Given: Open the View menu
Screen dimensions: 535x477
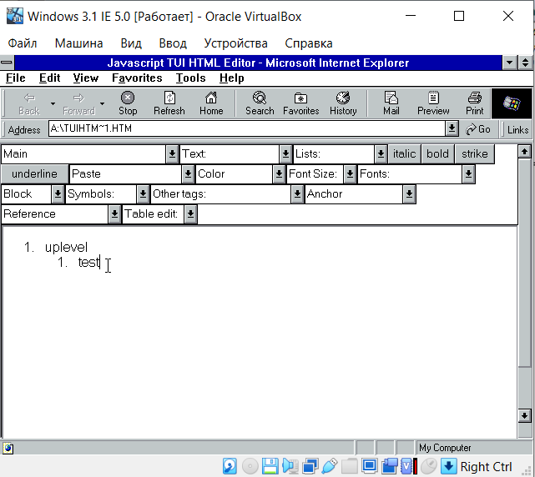Looking at the screenshot, I should (86, 78).
